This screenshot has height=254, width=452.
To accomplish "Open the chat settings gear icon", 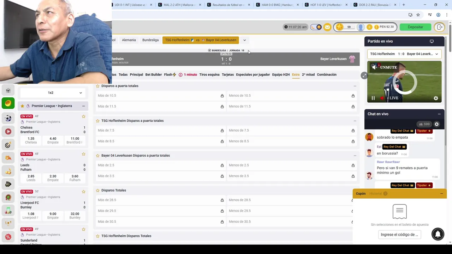I will coord(437,124).
